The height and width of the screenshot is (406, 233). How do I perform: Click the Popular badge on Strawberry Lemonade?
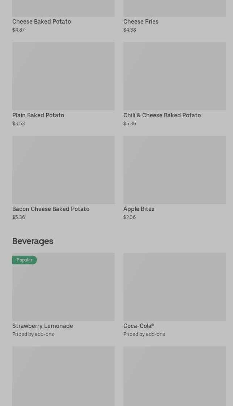(x=24, y=260)
